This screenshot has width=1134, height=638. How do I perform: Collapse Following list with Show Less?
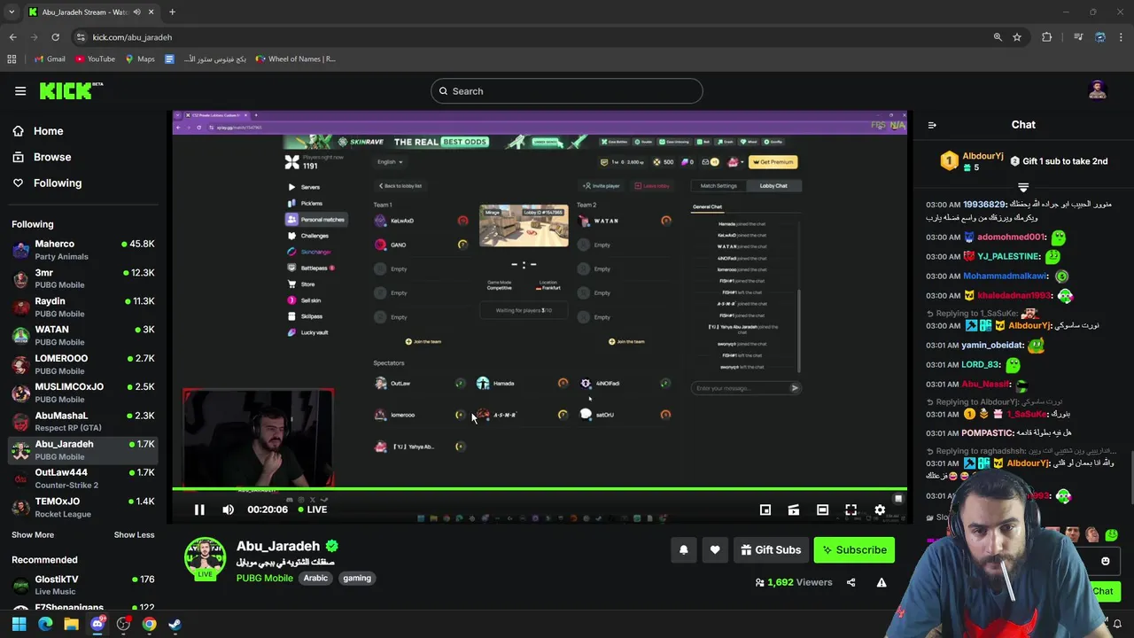point(134,534)
